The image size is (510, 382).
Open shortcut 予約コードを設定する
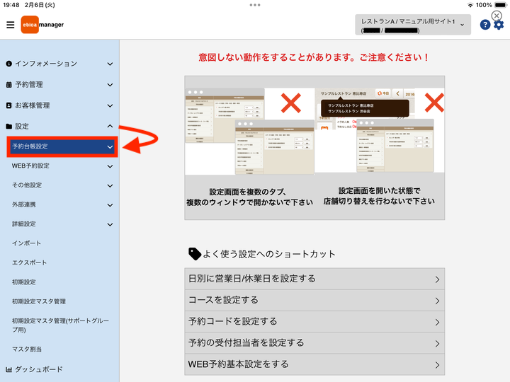314,322
